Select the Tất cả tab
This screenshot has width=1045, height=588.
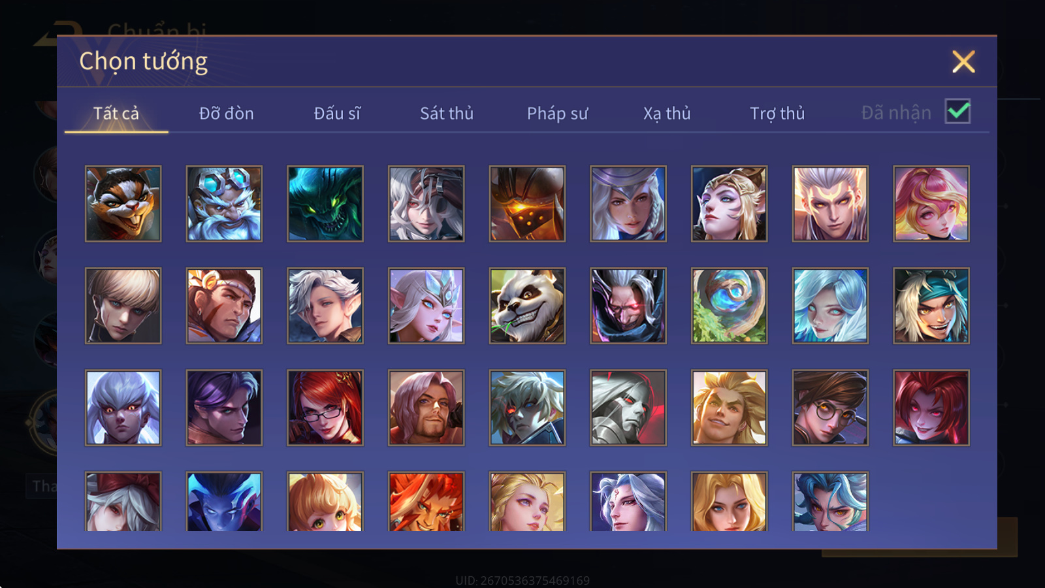tap(116, 114)
